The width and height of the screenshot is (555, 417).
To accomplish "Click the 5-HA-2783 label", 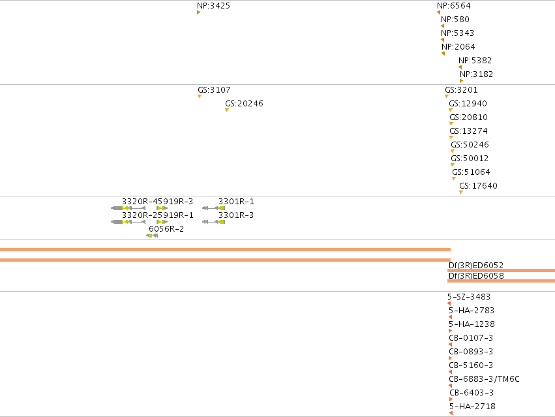I will coord(472,311).
